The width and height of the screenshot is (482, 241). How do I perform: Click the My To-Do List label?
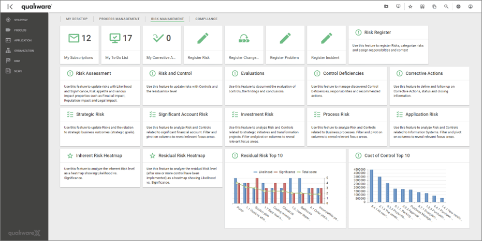pos(117,58)
